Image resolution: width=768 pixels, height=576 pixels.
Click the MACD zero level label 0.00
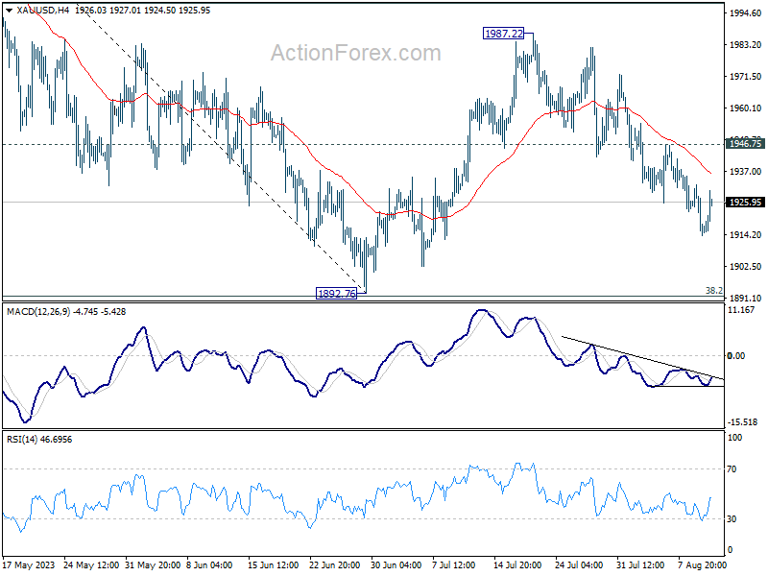[x=736, y=355]
